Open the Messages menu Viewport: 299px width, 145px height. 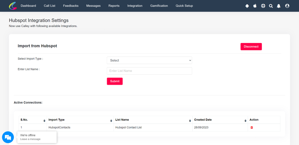pyautogui.click(x=94, y=6)
